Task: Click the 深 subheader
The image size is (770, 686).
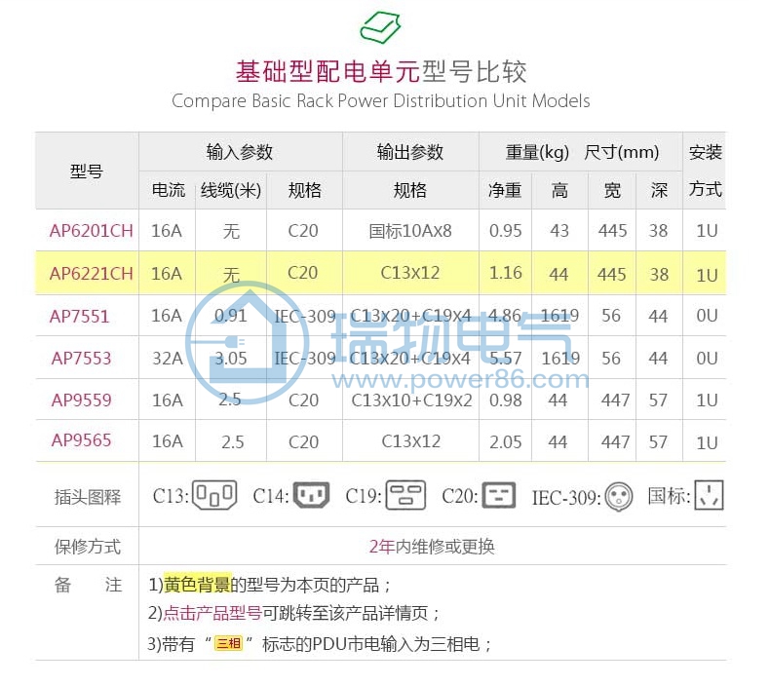Action: (x=659, y=190)
